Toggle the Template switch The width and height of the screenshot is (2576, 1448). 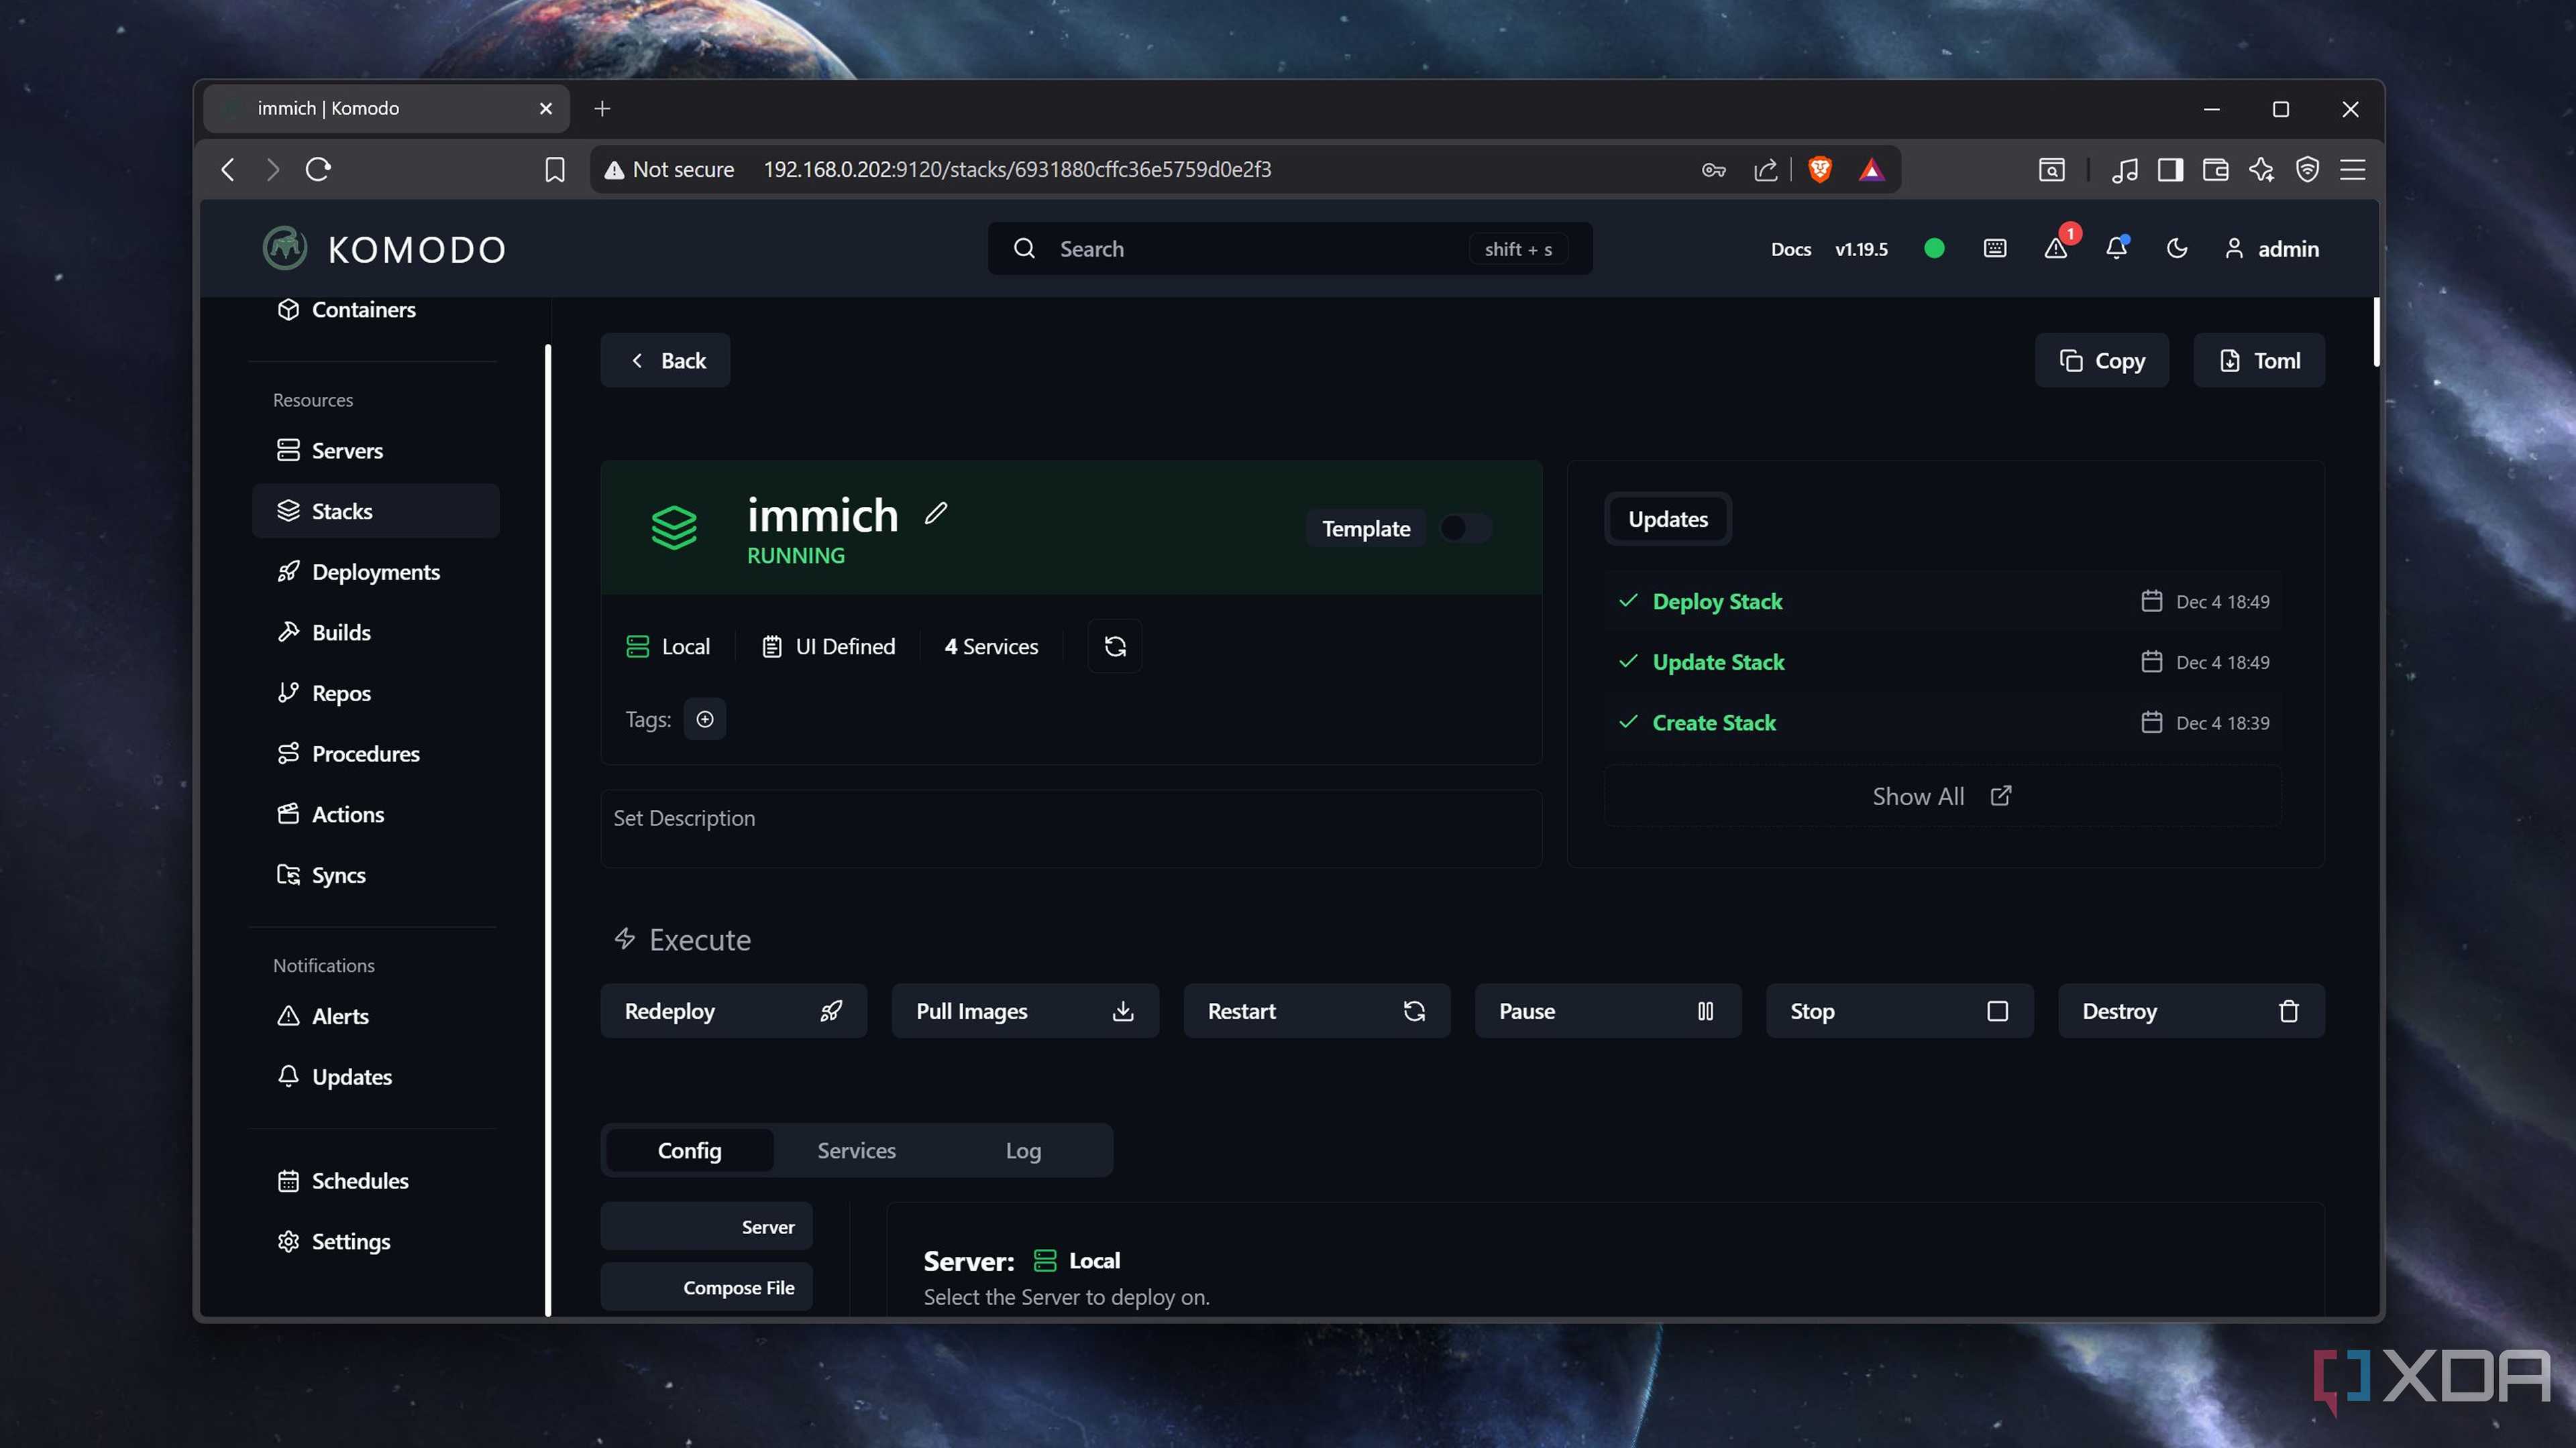coord(1465,528)
